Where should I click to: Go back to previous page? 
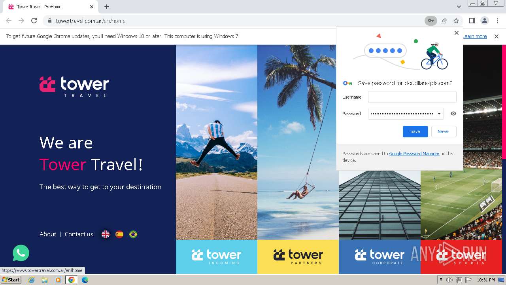9,21
